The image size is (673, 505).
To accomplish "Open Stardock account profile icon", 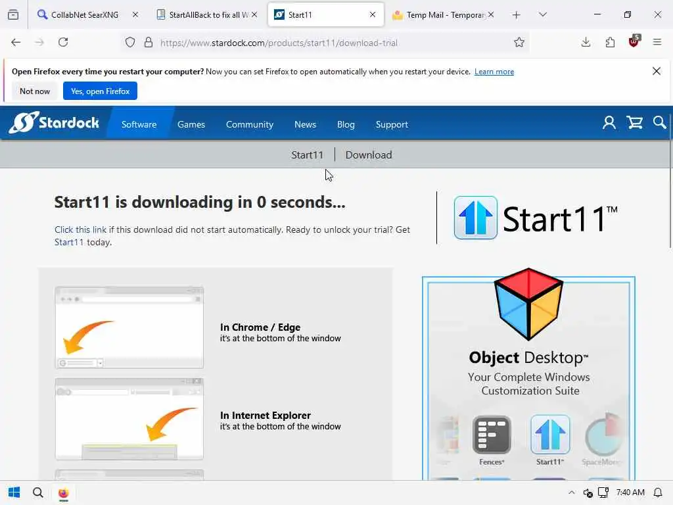I will pos(609,123).
